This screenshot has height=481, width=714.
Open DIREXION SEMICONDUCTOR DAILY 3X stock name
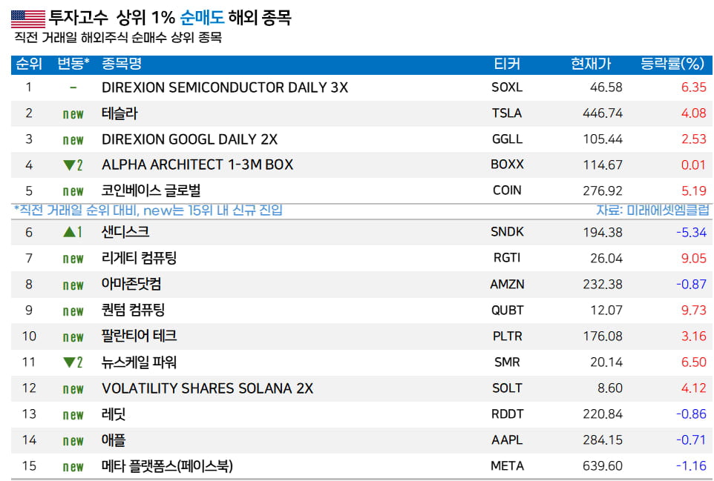click(x=224, y=87)
